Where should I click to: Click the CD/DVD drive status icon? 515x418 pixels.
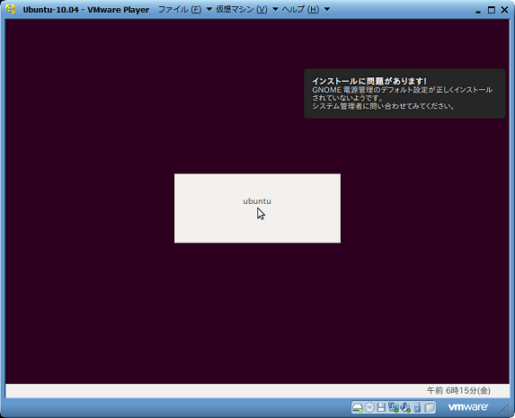point(369,407)
